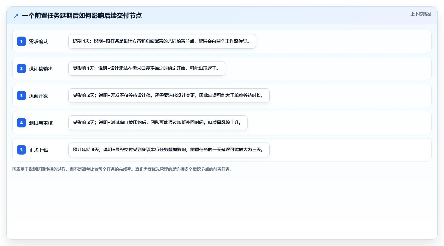The width and height of the screenshot is (444, 246).
Task: Click the description about 测试窗口被压缩后
Action: click(x=158, y=123)
